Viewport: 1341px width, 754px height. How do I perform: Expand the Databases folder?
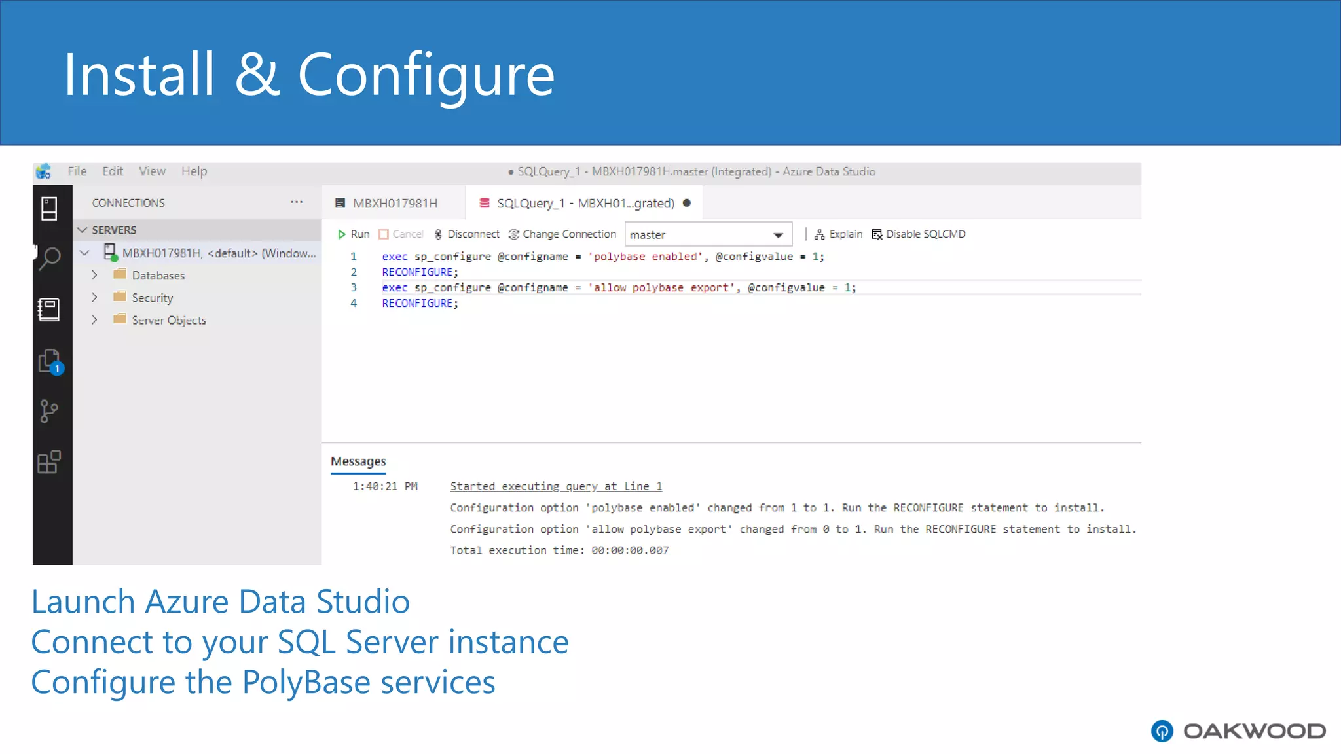(94, 276)
